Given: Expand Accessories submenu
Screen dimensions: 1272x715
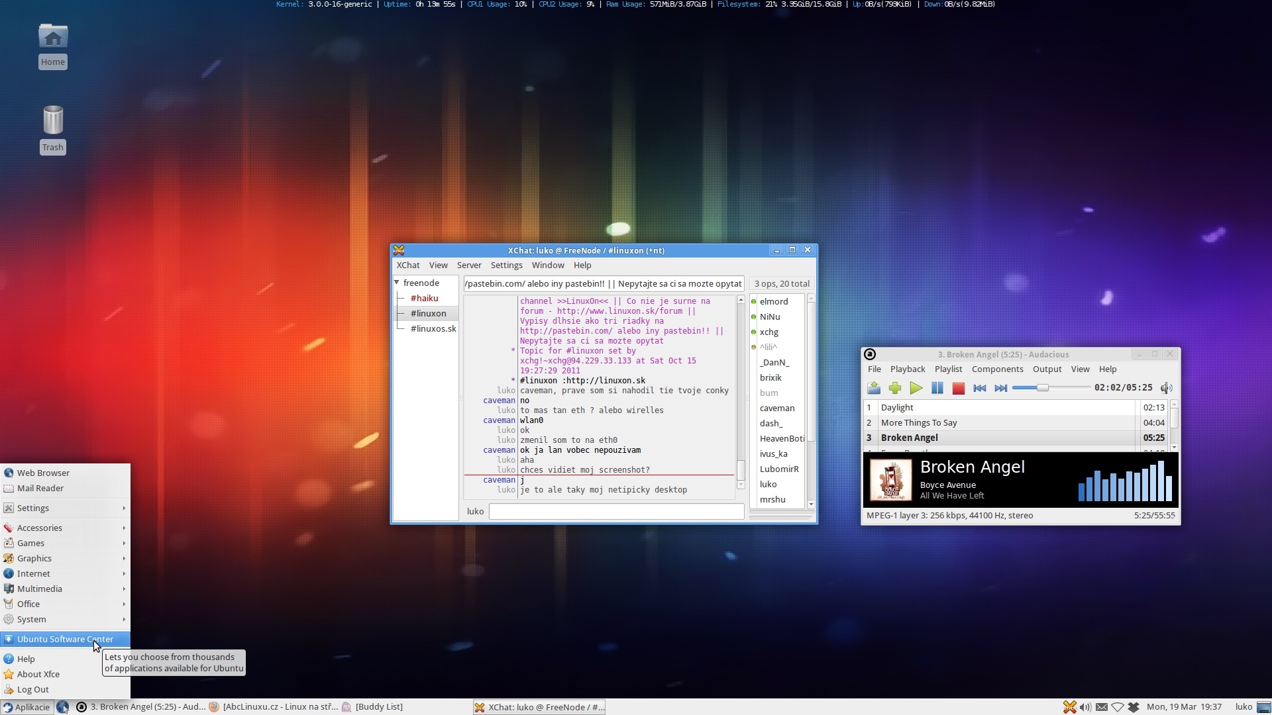Looking at the screenshot, I should point(65,528).
